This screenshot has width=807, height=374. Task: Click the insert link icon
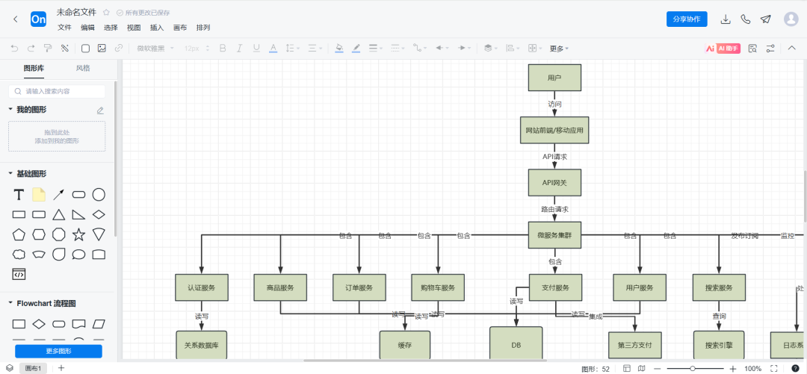point(118,49)
